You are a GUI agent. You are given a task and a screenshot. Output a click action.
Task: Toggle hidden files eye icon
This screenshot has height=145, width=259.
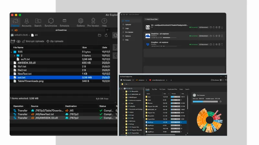coord(18,41)
